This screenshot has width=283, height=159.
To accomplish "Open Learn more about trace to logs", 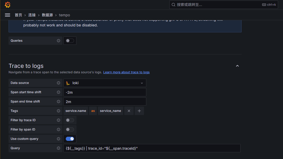I will coord(126,72).
